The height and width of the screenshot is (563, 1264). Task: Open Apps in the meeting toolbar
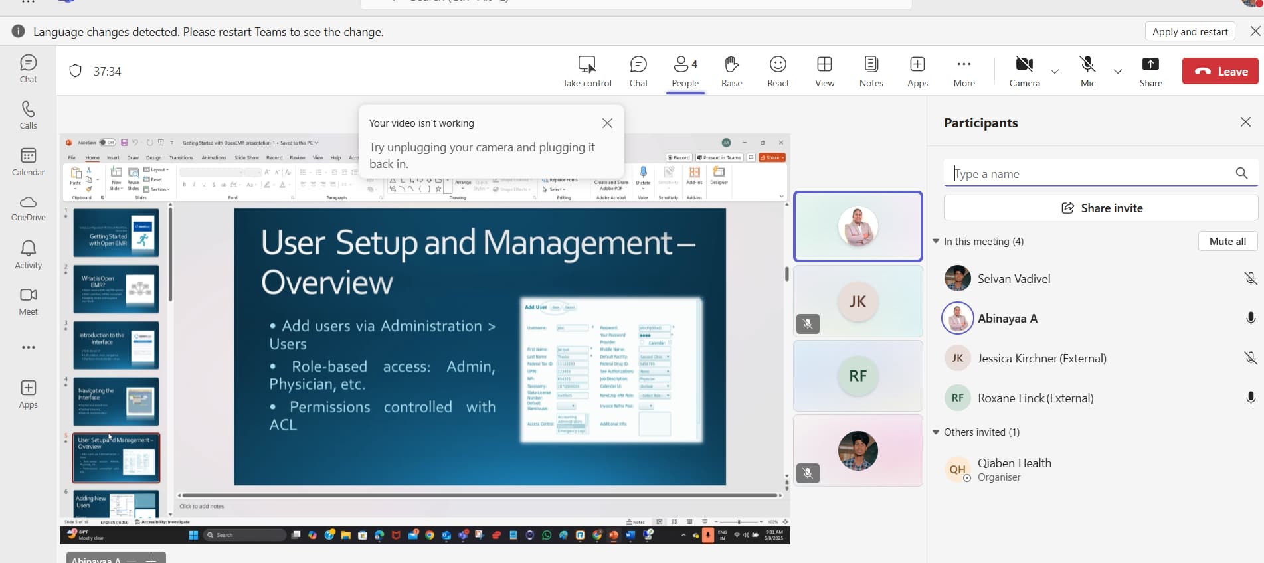pos(917,72)
